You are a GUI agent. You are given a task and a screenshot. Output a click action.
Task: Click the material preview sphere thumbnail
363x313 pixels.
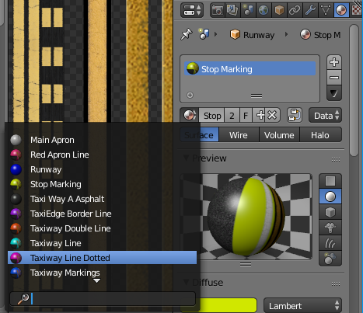point(246,217)
